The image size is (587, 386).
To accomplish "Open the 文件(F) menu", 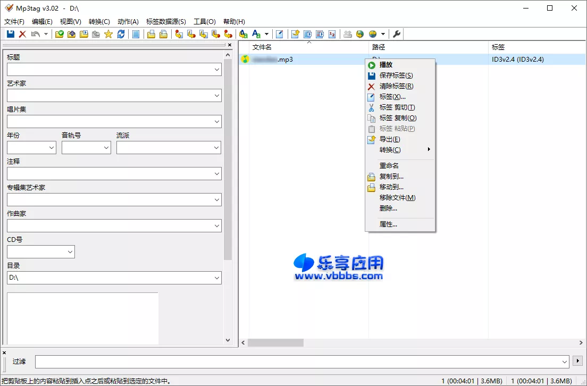I will [x=14, y=22].
